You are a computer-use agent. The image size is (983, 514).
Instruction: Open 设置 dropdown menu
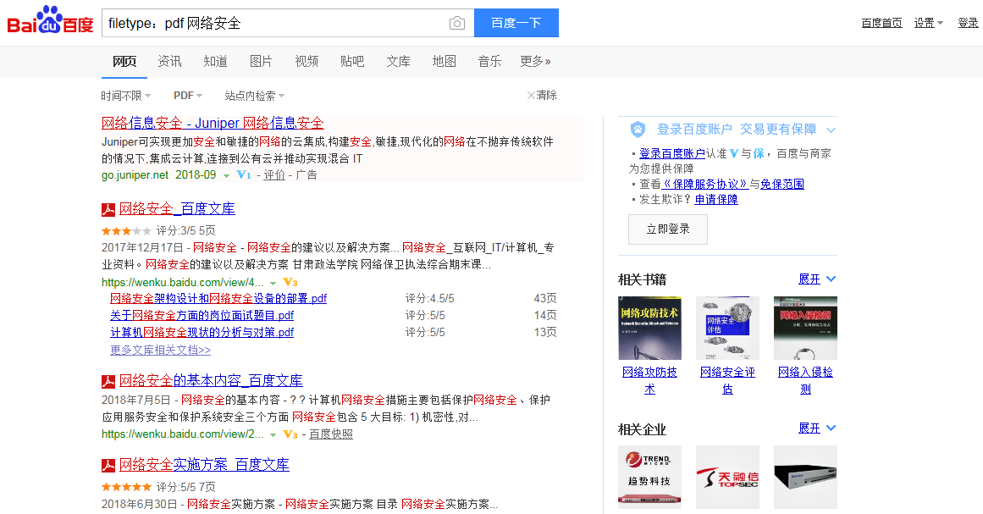coord(929,23)
